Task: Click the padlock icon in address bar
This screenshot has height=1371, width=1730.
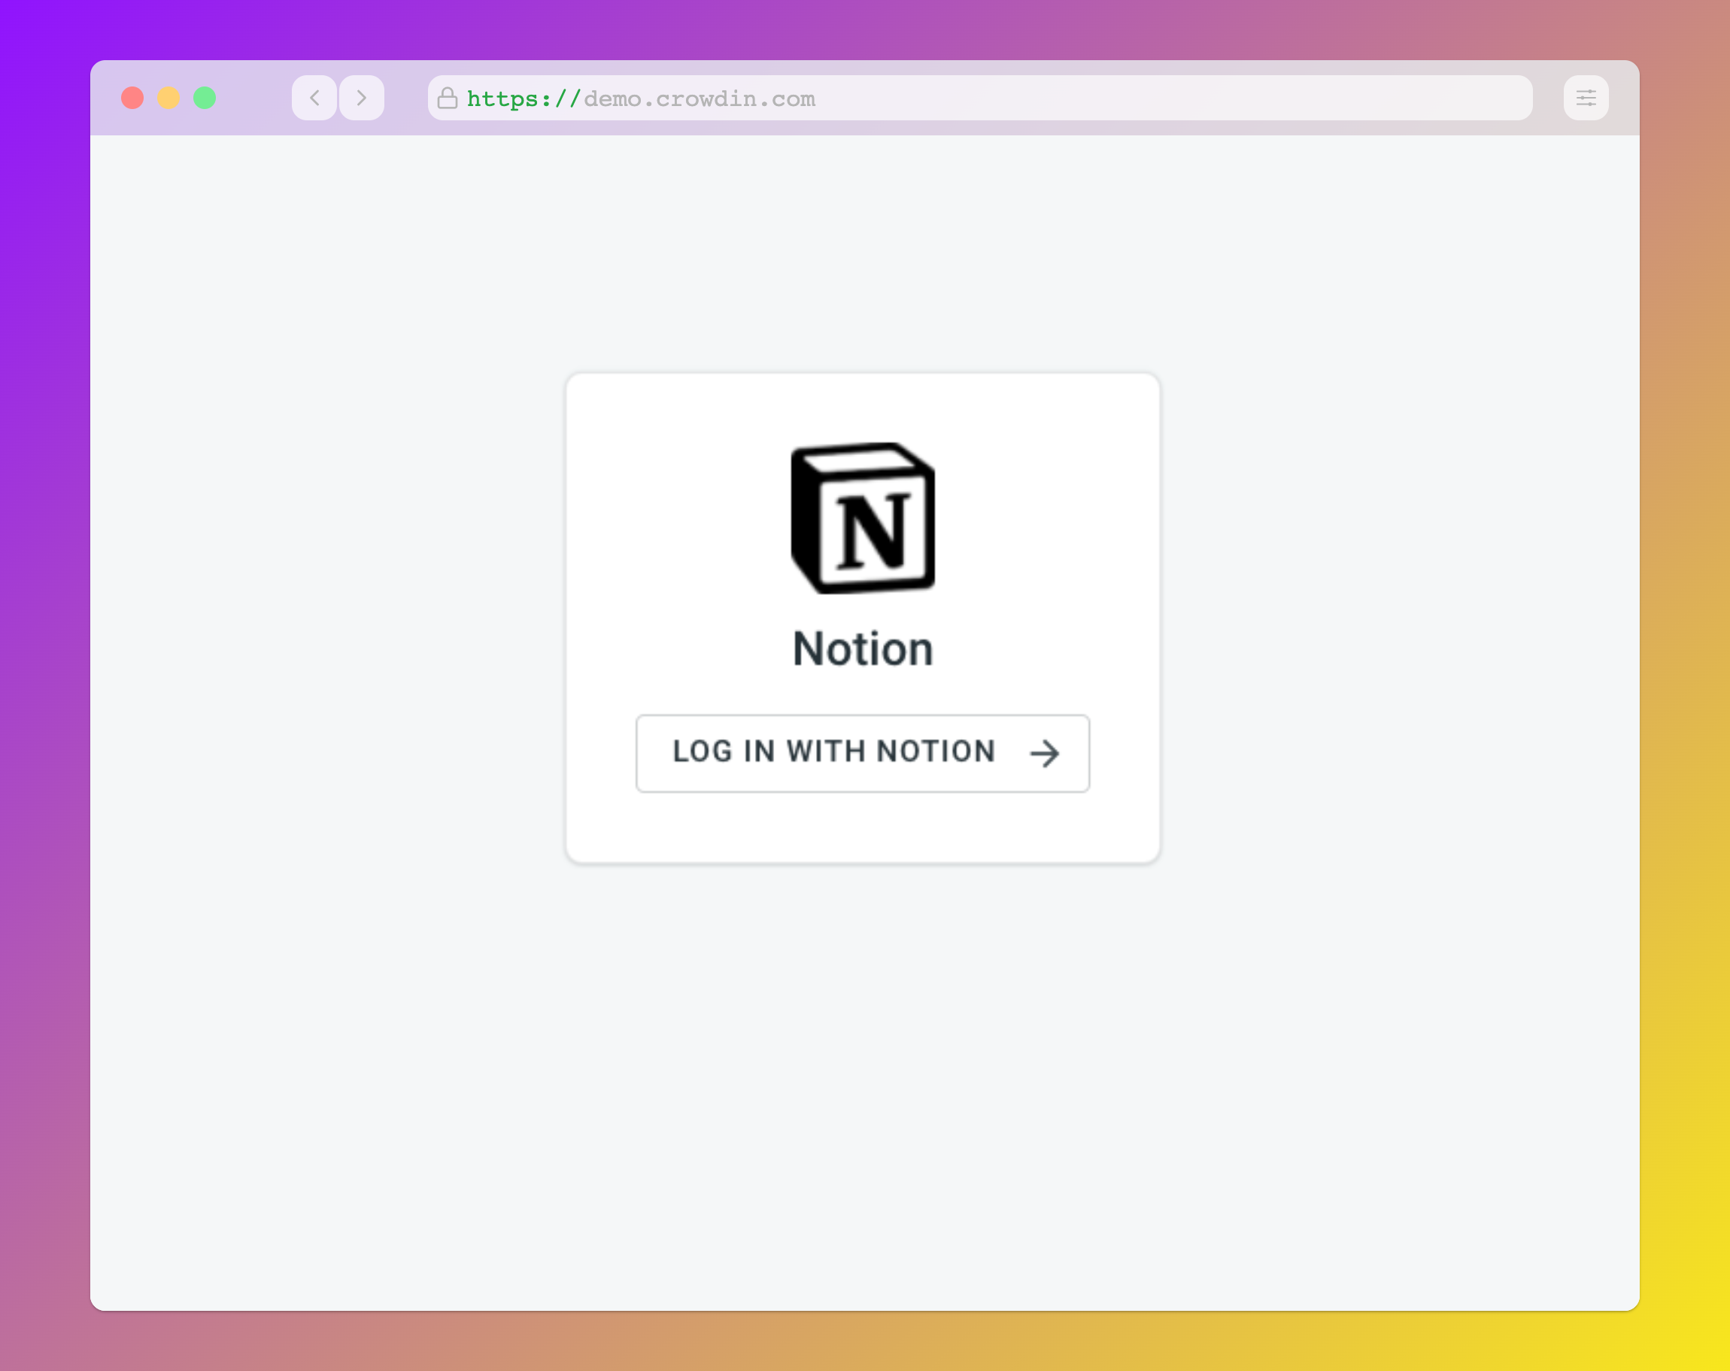Action: click(448, 98)
